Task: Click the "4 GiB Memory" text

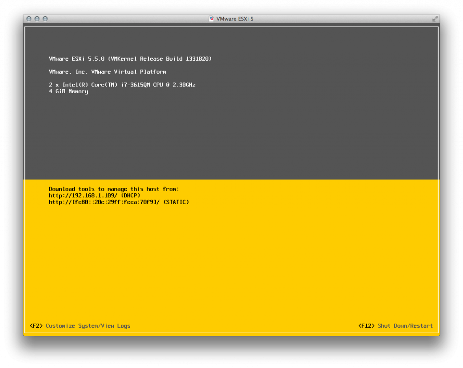Action: (69, 91)
